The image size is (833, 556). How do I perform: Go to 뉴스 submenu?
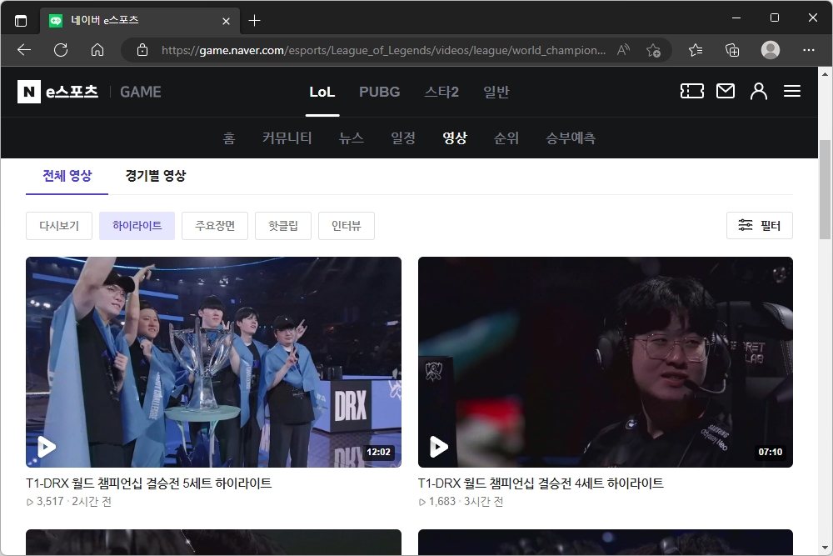click(x=352, y=138)
